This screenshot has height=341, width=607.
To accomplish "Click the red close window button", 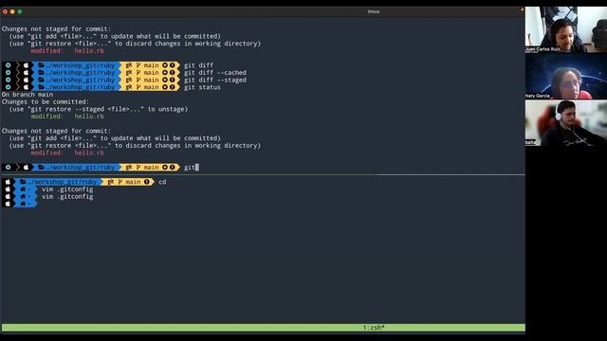I will point(5,11).
